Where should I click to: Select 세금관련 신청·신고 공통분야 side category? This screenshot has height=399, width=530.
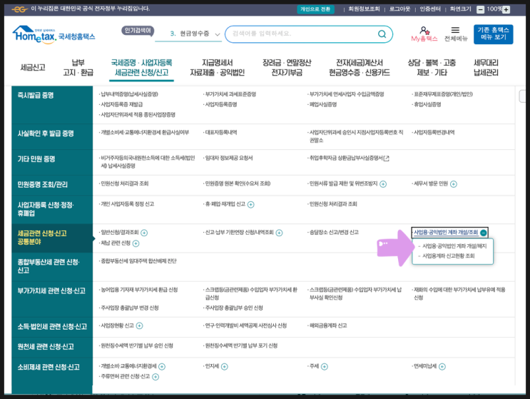tap(52, 238)
